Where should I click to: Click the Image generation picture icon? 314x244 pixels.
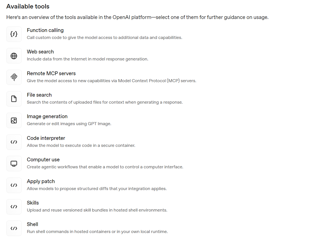(x=14, y=121)
